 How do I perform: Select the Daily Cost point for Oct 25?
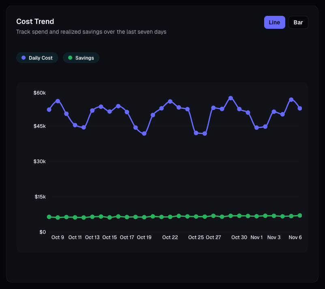click(x=196, y=133)
